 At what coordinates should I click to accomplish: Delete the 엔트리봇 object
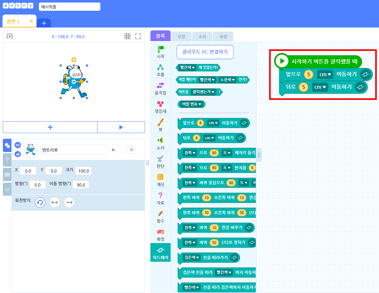click(131, 150)
